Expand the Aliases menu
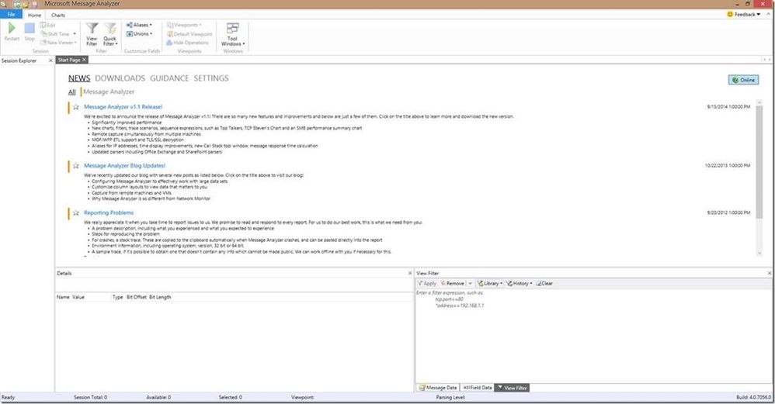775x404 pixels. [x=139, y=25]
